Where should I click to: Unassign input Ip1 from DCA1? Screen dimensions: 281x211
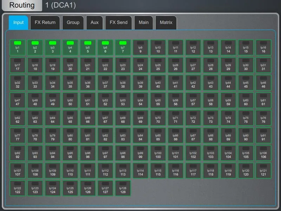17,47
